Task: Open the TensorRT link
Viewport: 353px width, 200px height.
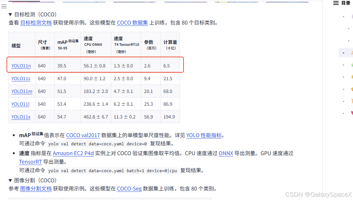Action: pos(30,162)
